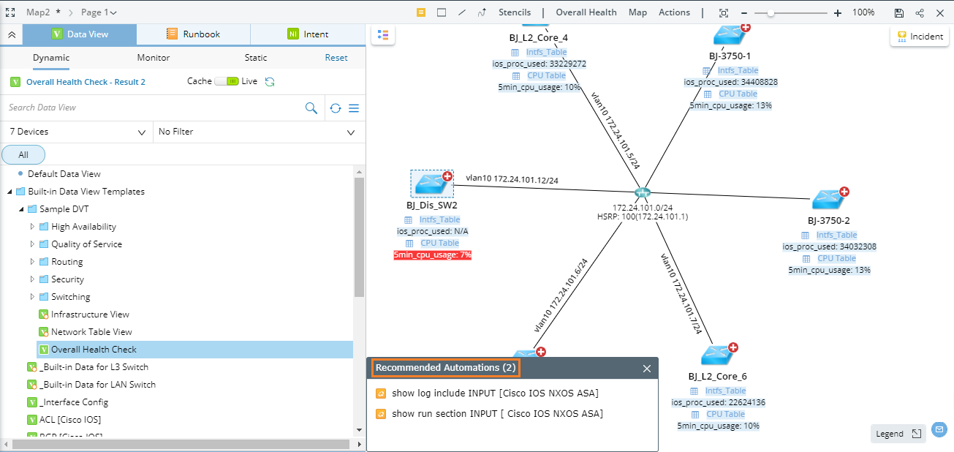Image resolution: width=954 pixels, height=452 pixels.
Task: Click the fit-to-screen zoom icon
Action: coord(724,12)
